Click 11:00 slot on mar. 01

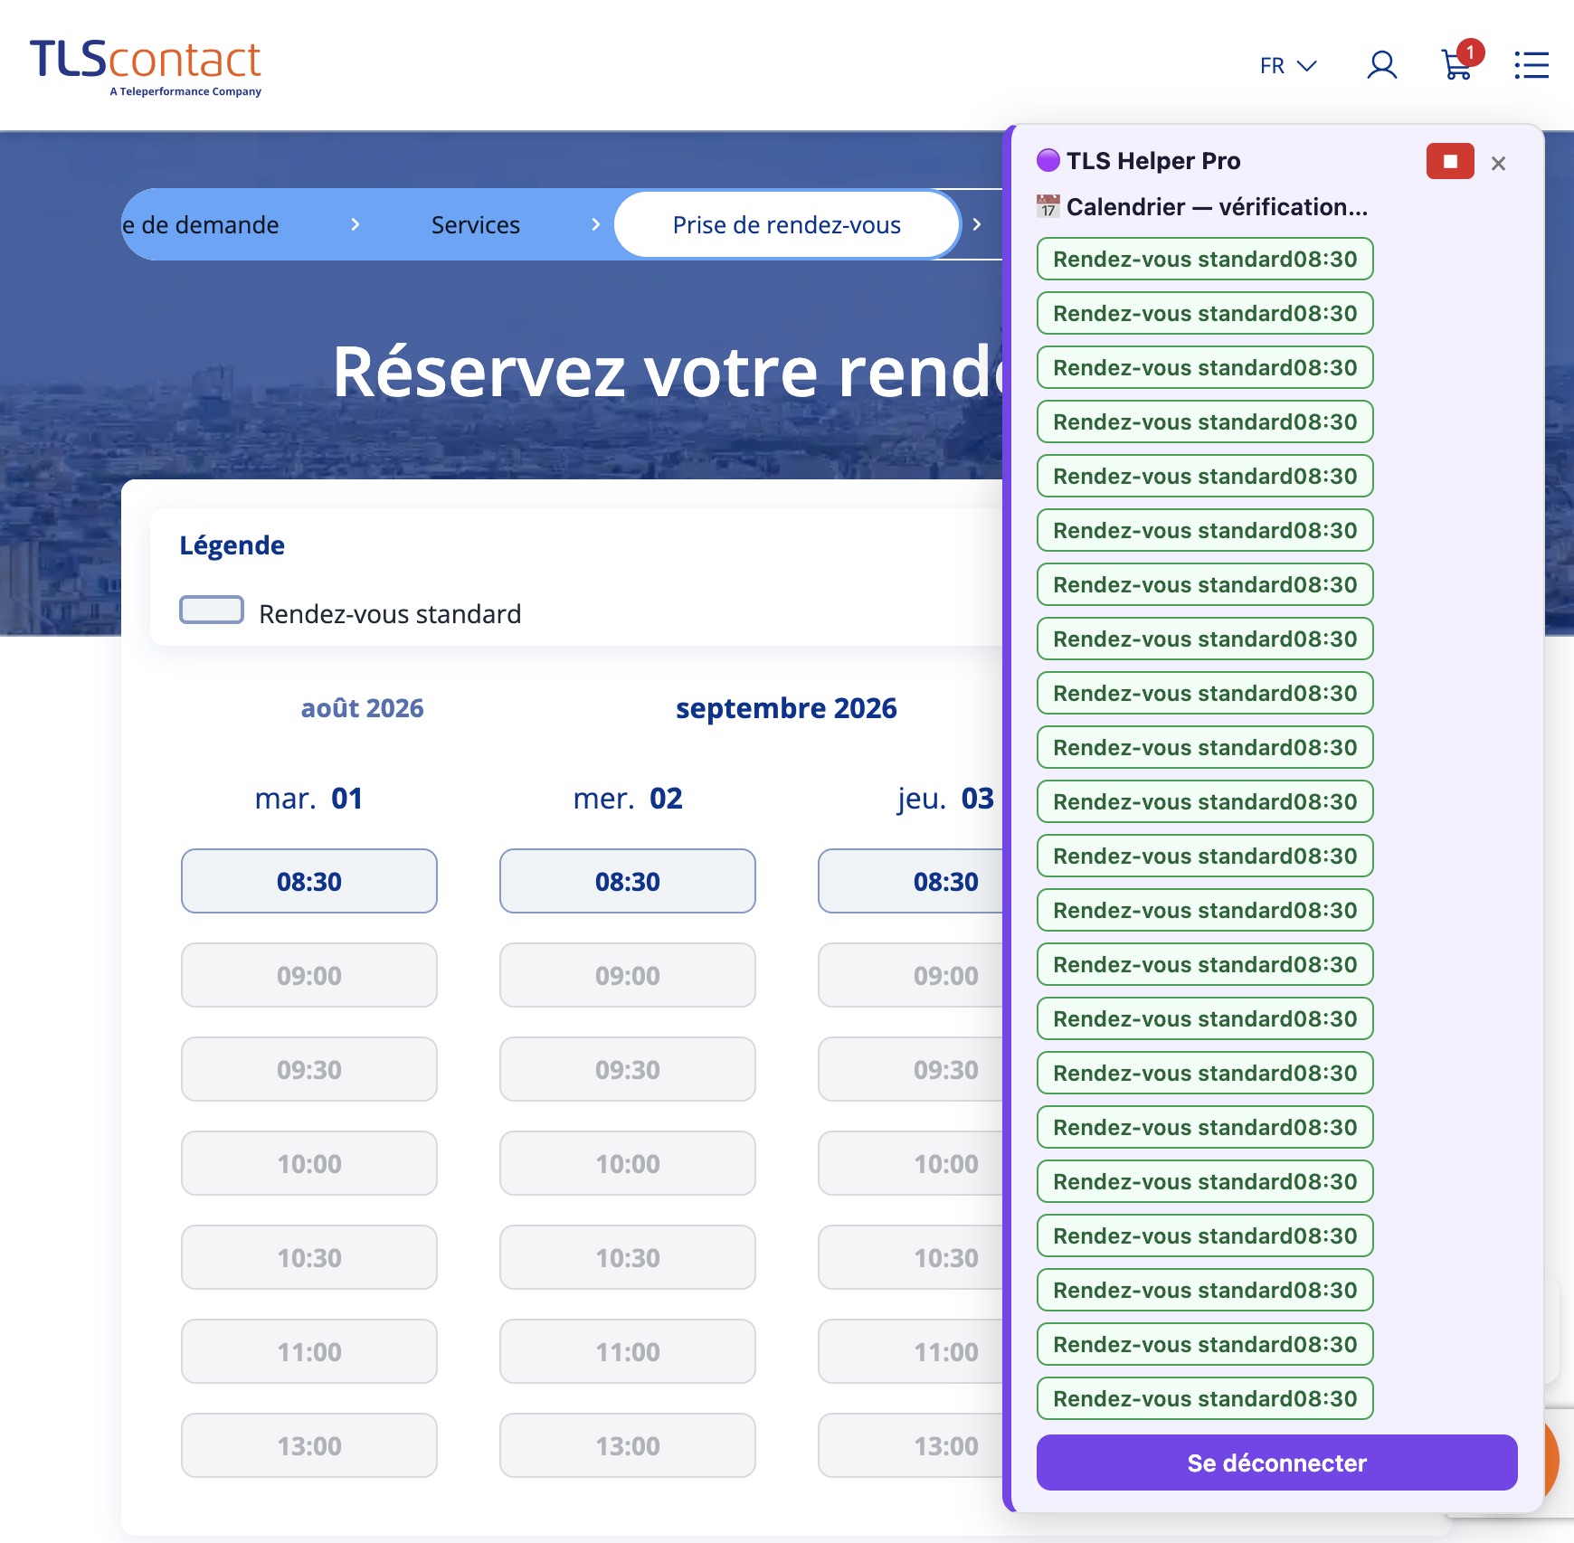point(309,1351)
